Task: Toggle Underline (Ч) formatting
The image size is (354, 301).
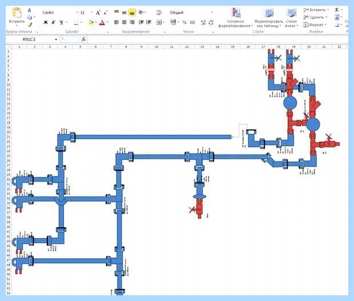Action: (x=61, y=22)
